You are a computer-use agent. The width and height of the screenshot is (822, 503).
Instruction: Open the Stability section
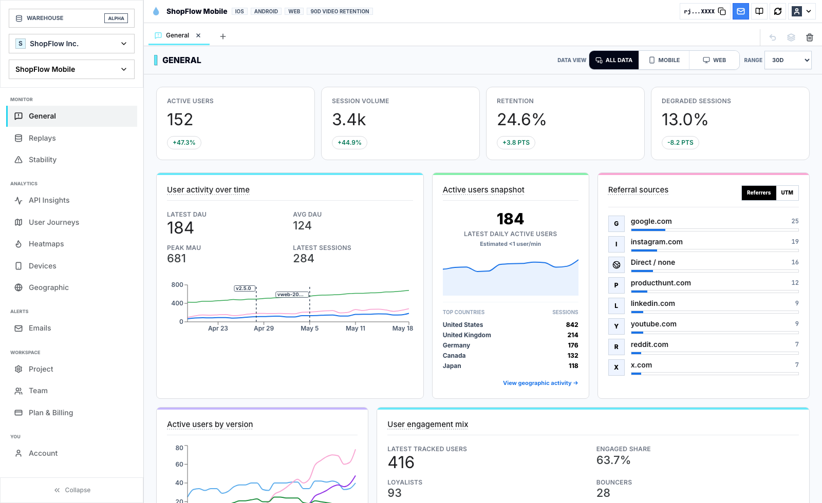72,160
